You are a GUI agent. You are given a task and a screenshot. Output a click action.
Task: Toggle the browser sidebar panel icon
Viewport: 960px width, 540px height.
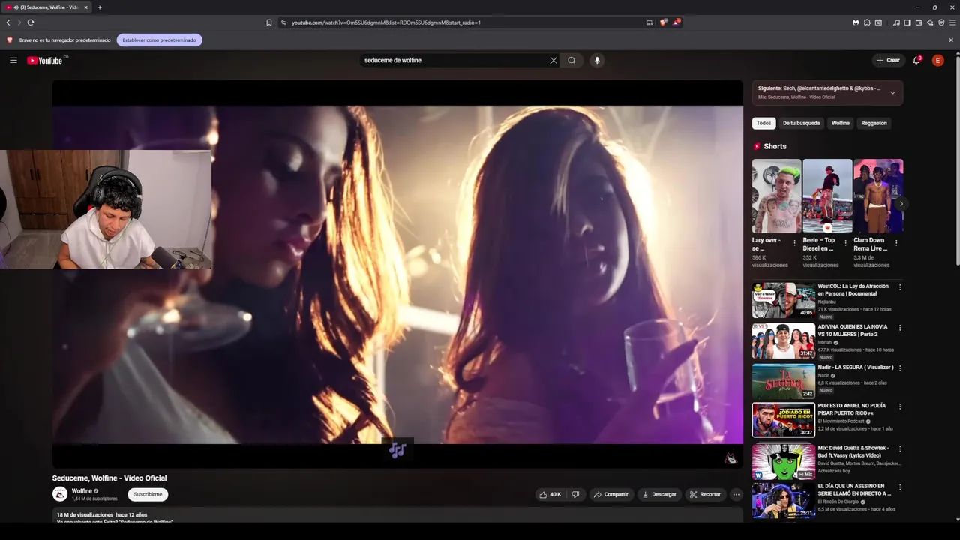pyautogui.click(x=907, y=22)
